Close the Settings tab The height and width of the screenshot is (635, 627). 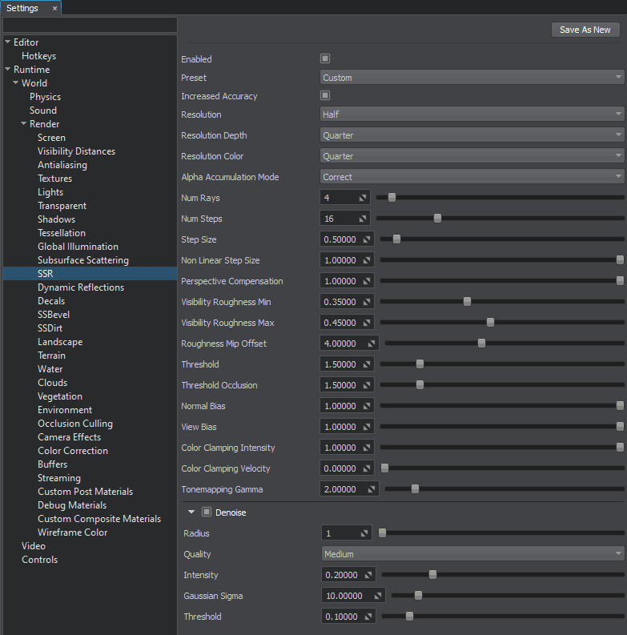click(x=54, y=8)
